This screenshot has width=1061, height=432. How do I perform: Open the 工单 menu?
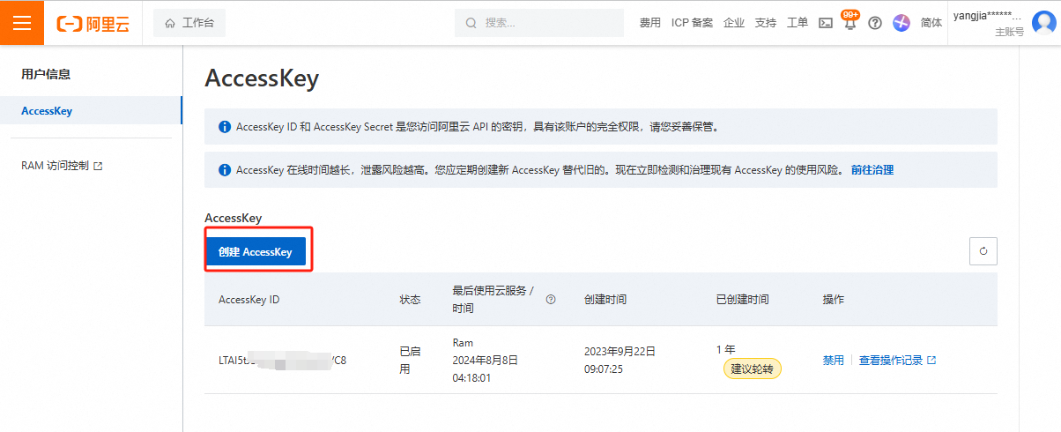coord(797,23)
